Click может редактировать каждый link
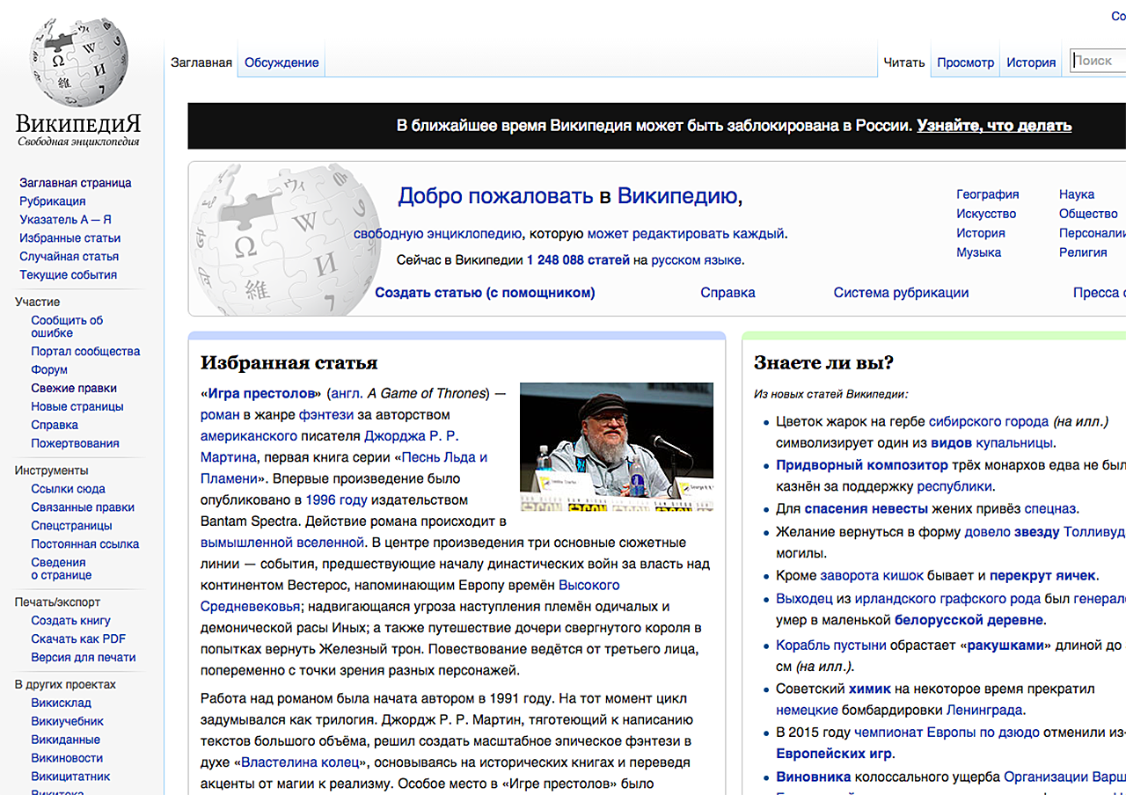Image resolution: width=1126 pixels, height=795 pixels. [685, 234]
